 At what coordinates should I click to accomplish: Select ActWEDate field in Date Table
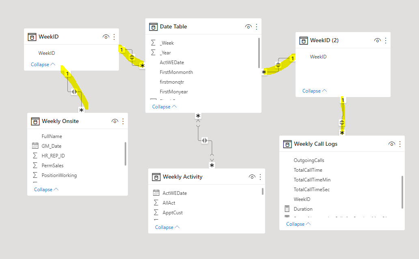tap(172, 62)
